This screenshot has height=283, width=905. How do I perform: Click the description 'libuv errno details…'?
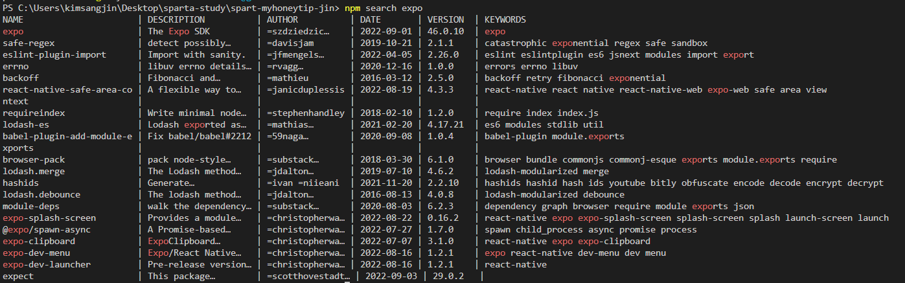point(200,66)
